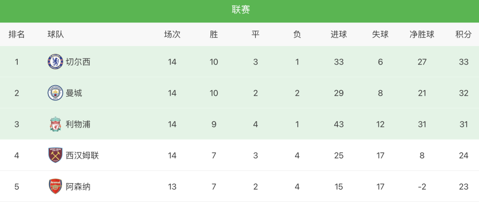Sort by the 积分 column header
The height and width of the screenshot is (202, 479).
coord(463,34)
